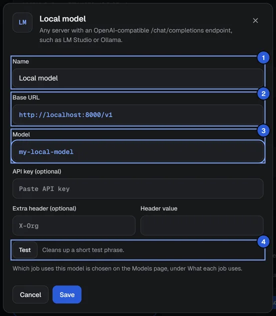Image resolution: width=276 pixels, height=316 pixels.
Task: Click the "Local model" dialog title
Action: [x=62, y=19]
